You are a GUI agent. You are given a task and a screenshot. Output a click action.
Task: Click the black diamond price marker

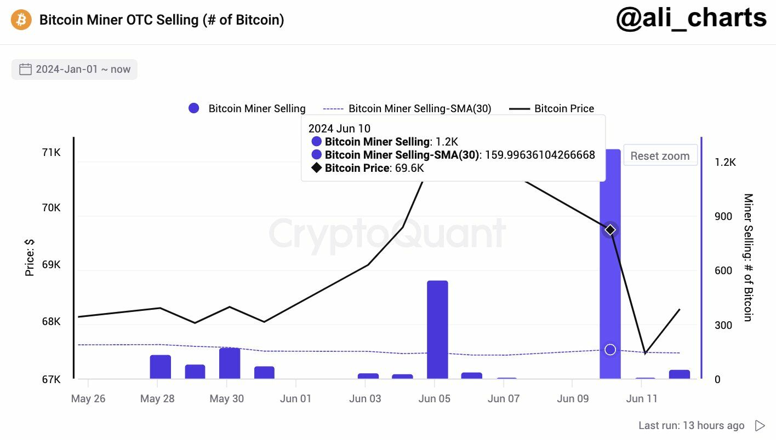[x=610, y=230]
